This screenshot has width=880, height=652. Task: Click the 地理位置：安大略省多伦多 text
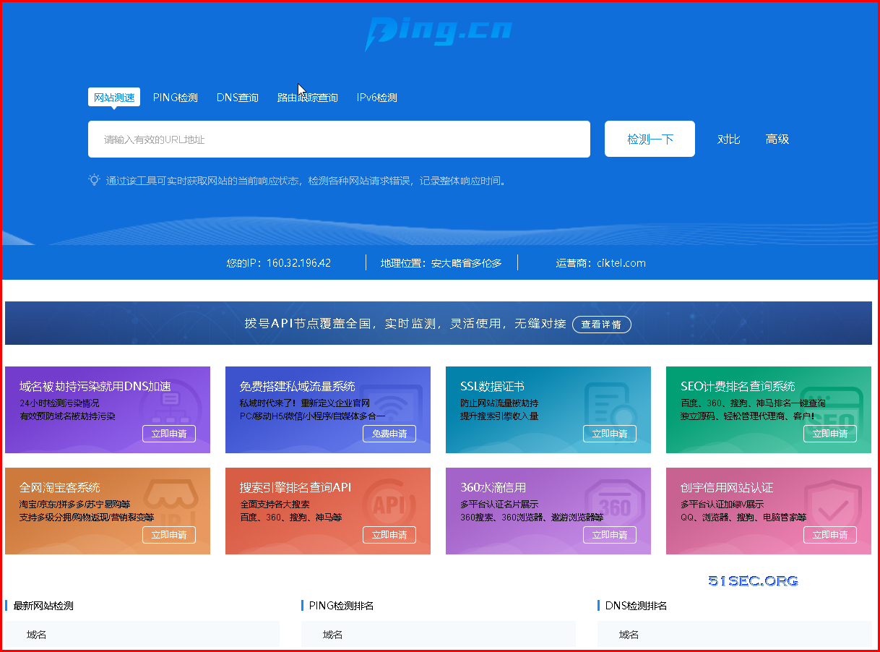(441, 263)
